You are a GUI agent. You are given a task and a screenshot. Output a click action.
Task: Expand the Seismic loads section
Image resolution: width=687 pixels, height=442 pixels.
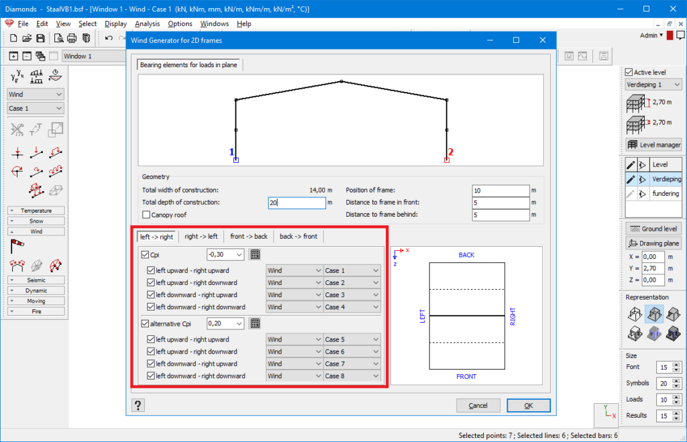point(36,280)
